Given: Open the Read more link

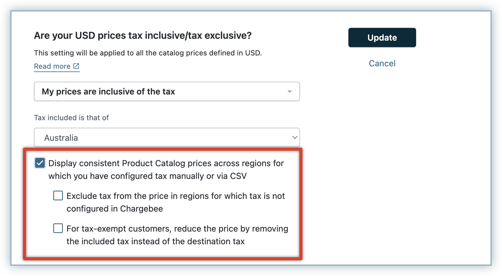Looking at the screenshot, I should pyautogui.click(x=52, y=66).
